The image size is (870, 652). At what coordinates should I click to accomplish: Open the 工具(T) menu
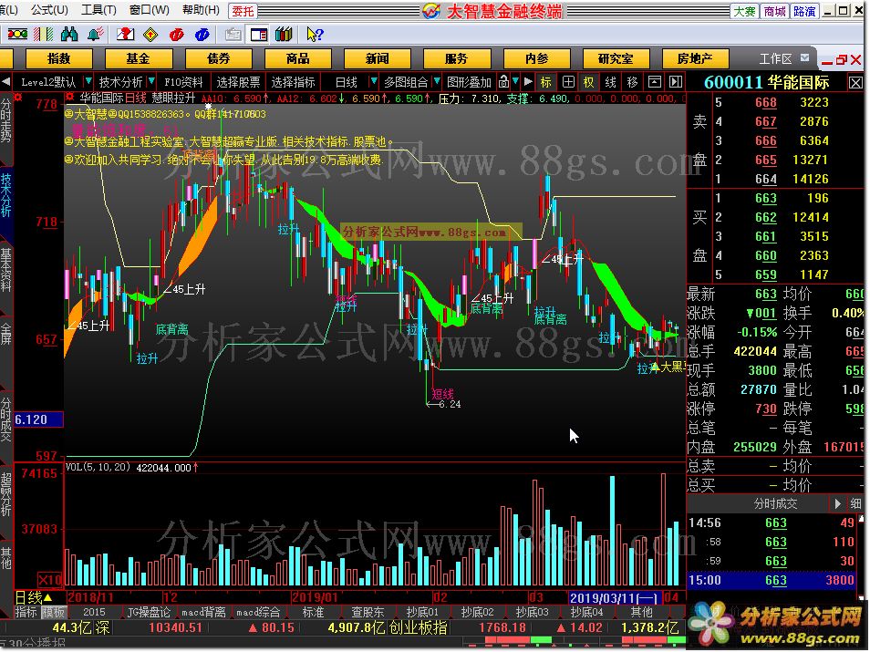(98, 10)
